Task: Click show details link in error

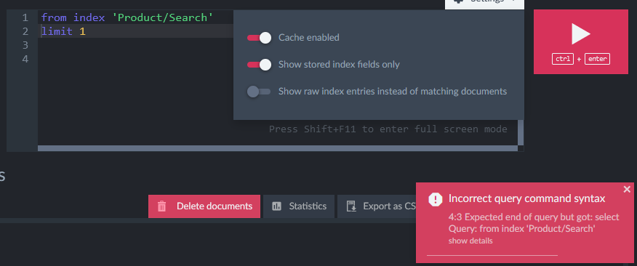Action: point(470,241)
